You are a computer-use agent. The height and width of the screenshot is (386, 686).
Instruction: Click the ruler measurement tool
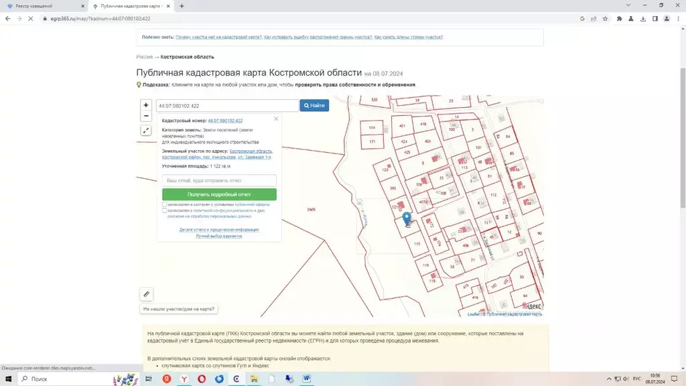tap(147, 294)
